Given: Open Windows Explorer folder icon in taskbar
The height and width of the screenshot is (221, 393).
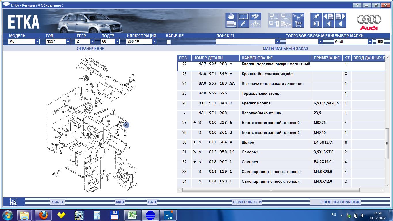Looking at the screenshot, I should (x=24, y=215).
